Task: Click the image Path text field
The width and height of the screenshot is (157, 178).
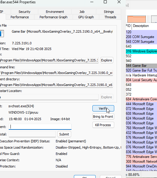Action: click(49, 60)
